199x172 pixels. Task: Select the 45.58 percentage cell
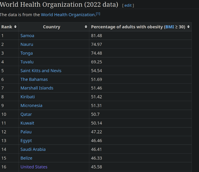coord(140,167)
